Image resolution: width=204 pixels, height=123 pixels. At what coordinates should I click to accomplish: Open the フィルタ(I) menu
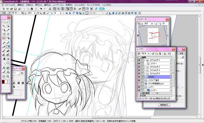point(79,5)
